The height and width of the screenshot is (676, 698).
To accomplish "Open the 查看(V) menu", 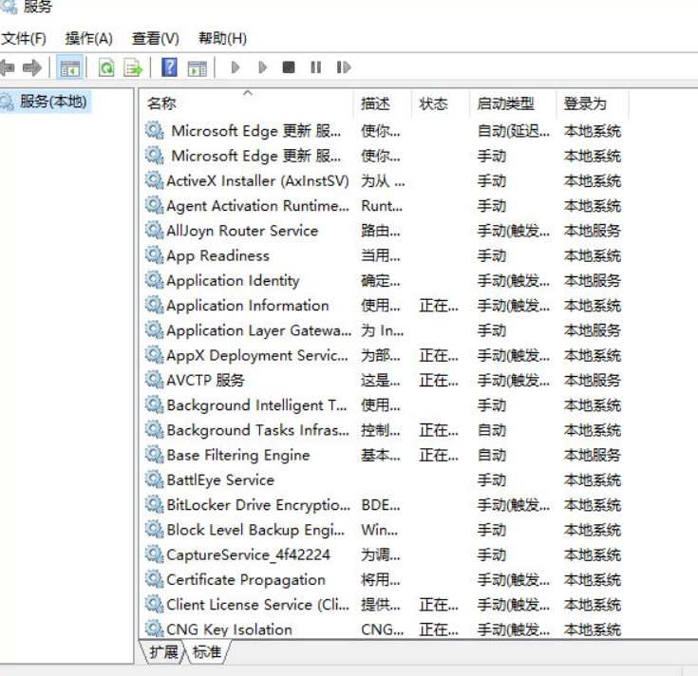I will (156, 39).
